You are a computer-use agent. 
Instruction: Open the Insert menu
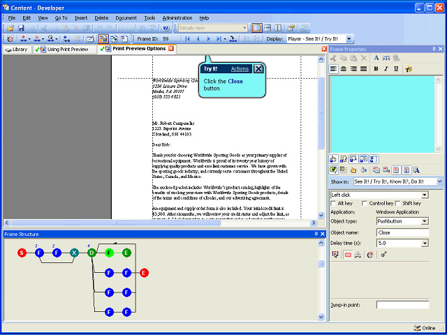(x=81, y=18)
